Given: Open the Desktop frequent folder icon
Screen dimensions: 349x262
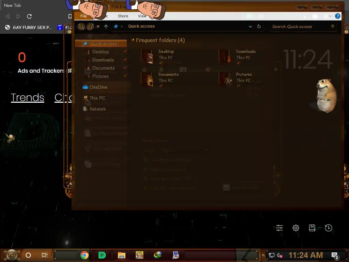Looking at the screenshot, I should [x=147, y=56].
